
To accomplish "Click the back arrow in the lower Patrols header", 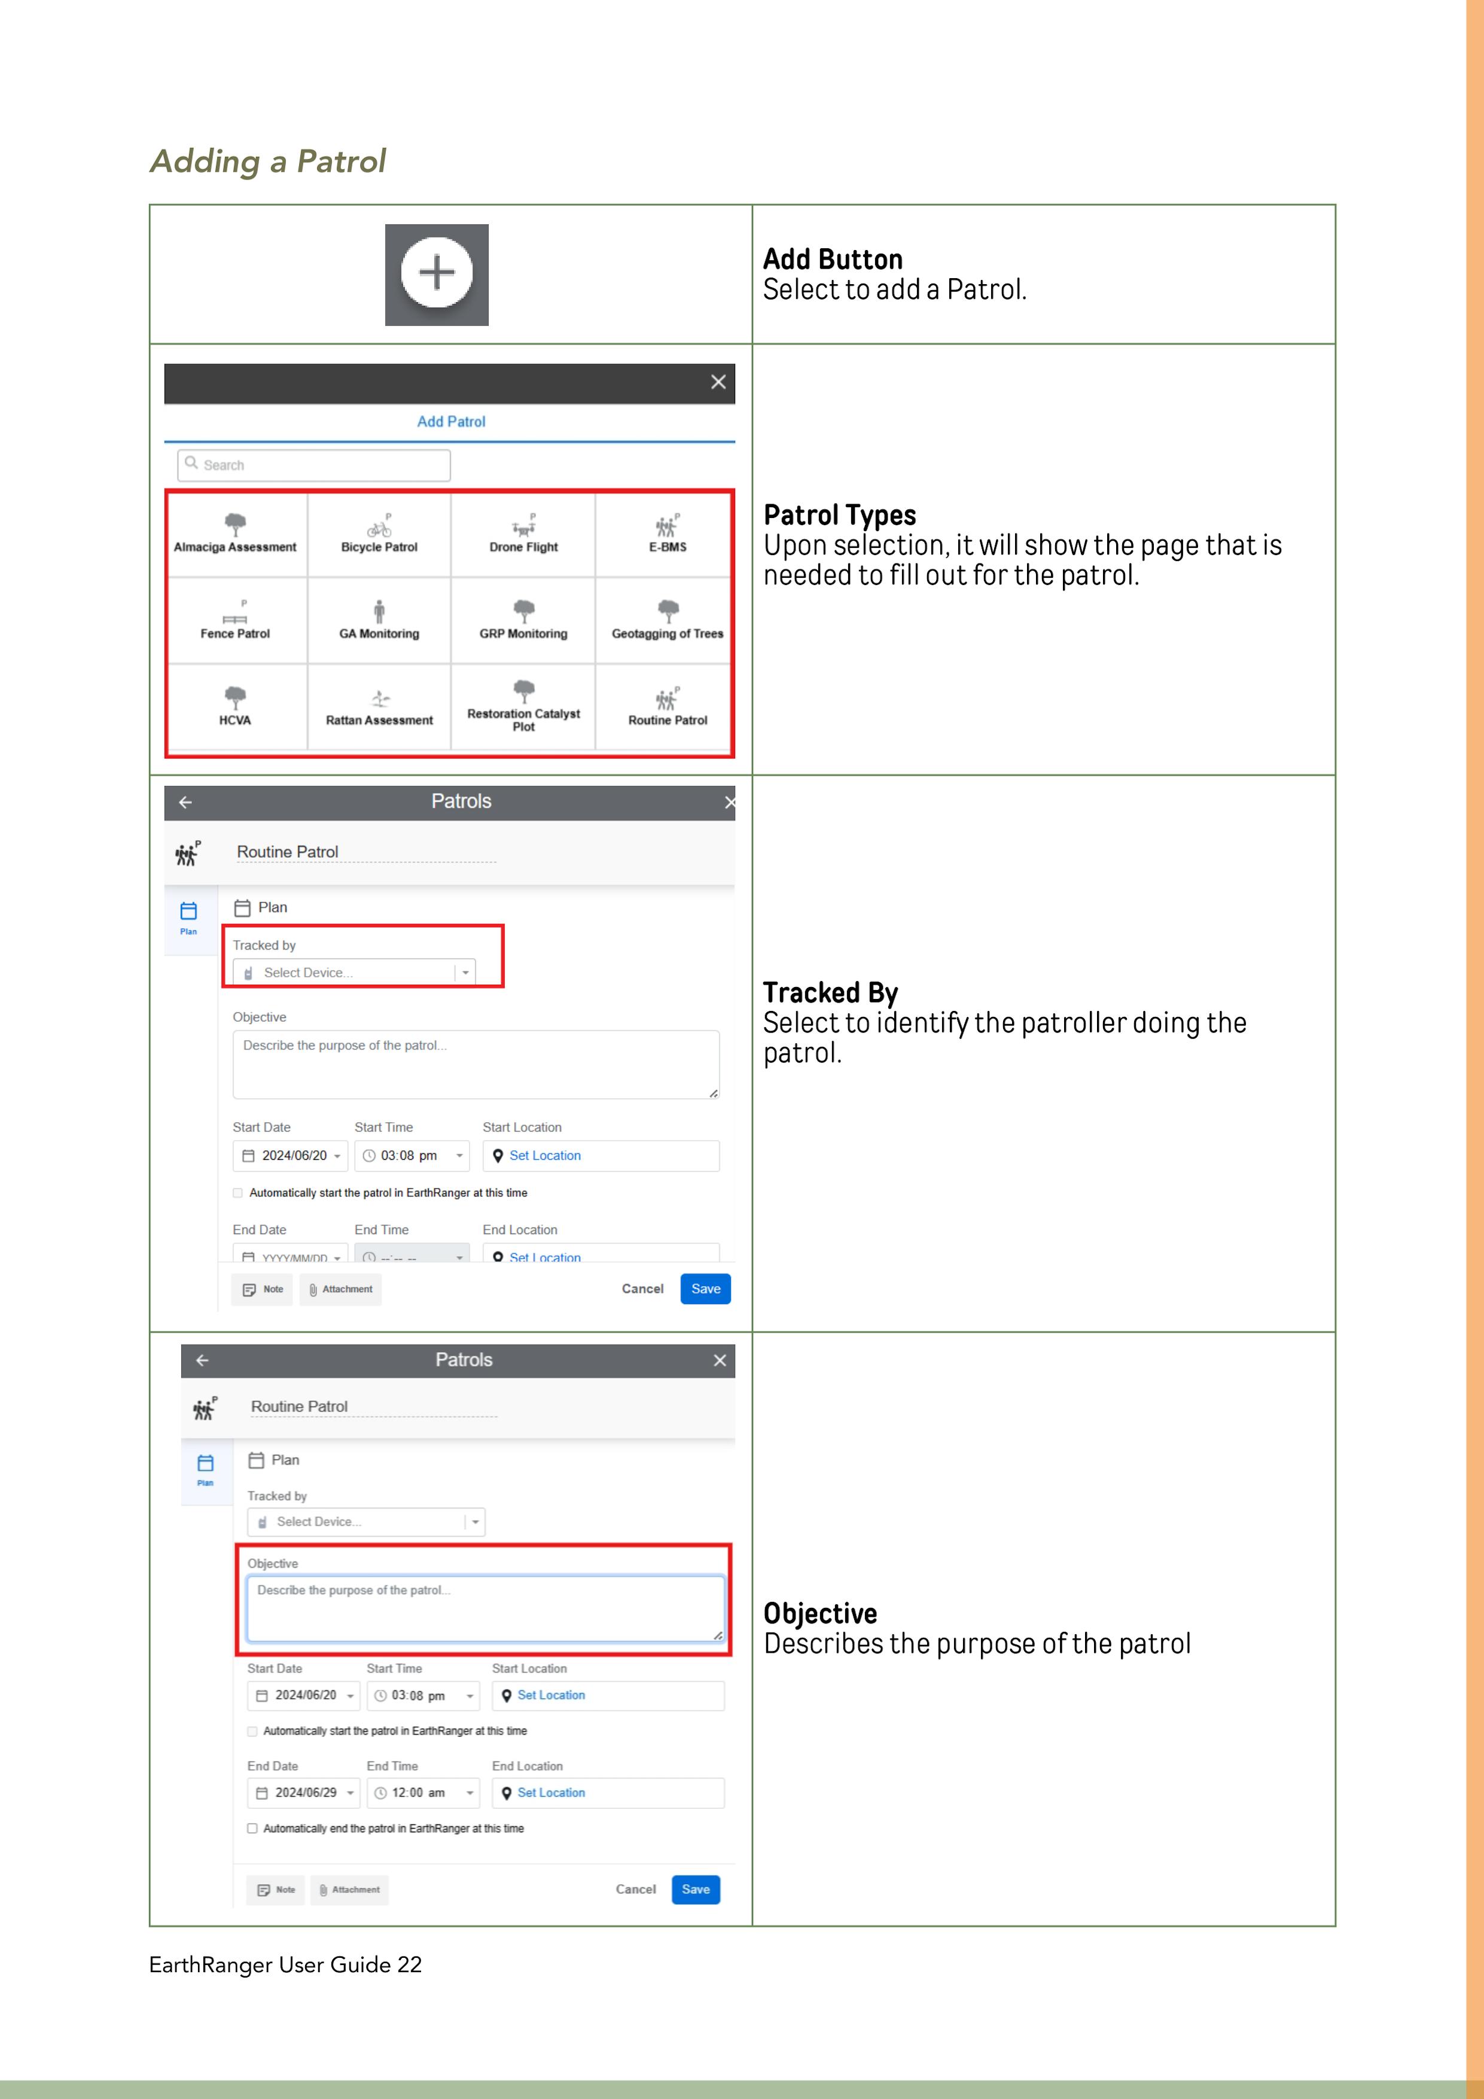I will 203,1360.
